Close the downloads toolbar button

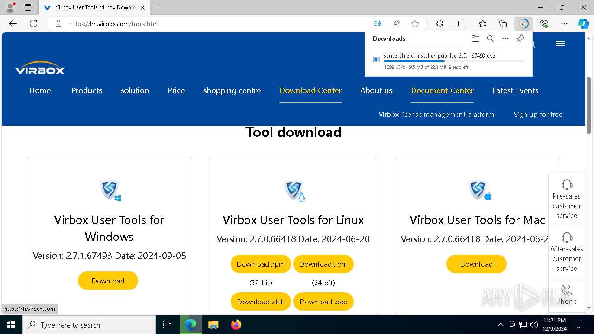point(523,24)
